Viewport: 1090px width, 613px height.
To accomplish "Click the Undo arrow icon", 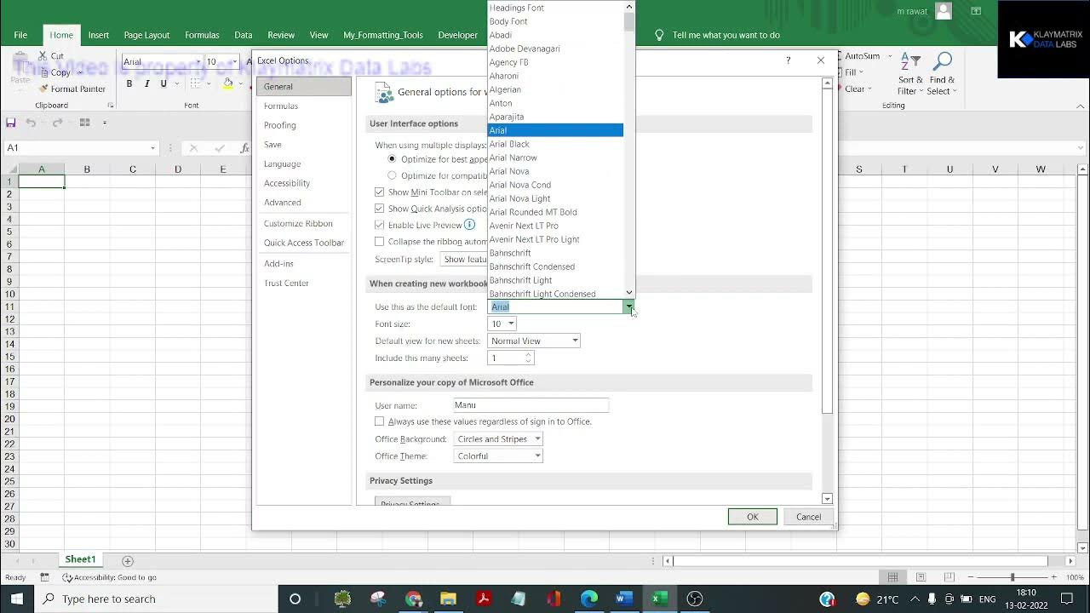I will tap(32, 123).
